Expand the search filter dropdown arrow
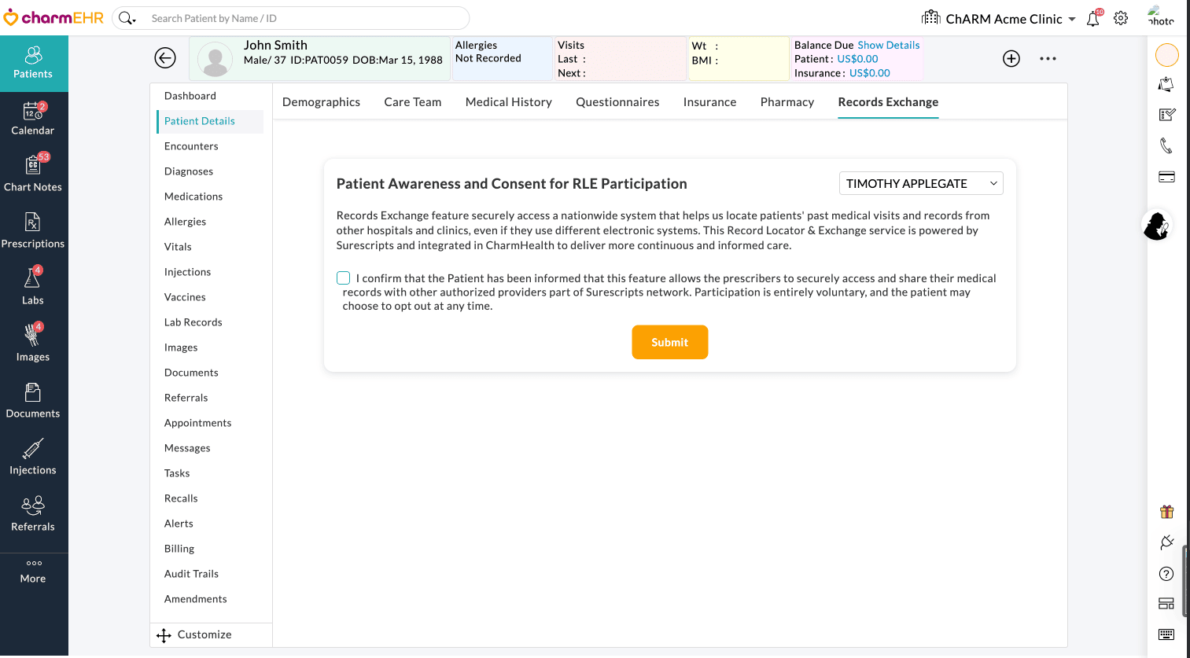Screen dimensions: 1190x658 coord(134,19)
